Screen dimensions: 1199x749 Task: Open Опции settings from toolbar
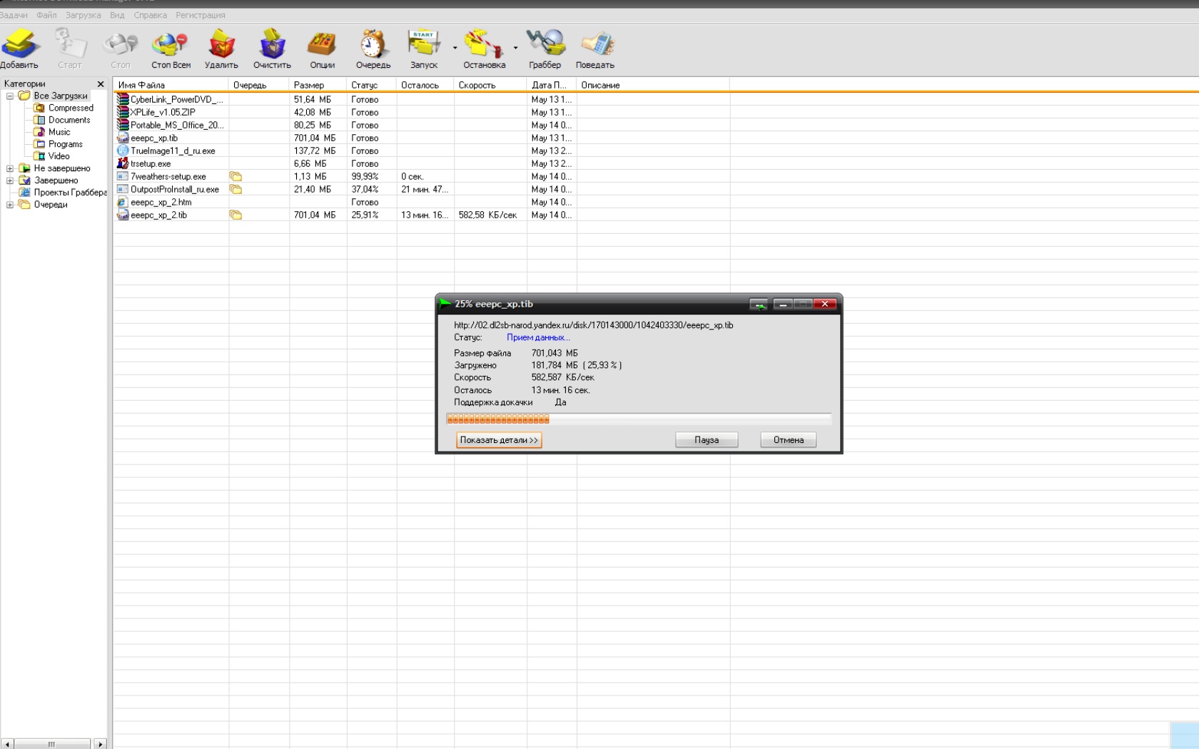tap(322, 45)
